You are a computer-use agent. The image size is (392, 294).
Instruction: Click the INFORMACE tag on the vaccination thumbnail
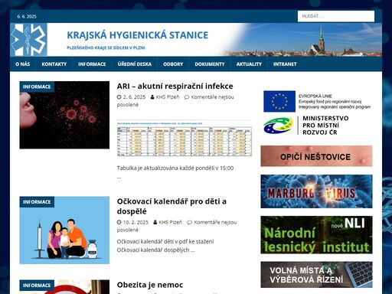point(37,202)
